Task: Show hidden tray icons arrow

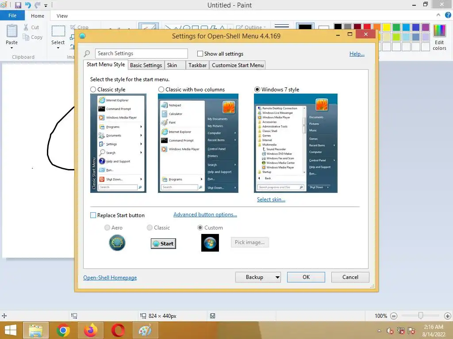Action: [x=379, y=331]
